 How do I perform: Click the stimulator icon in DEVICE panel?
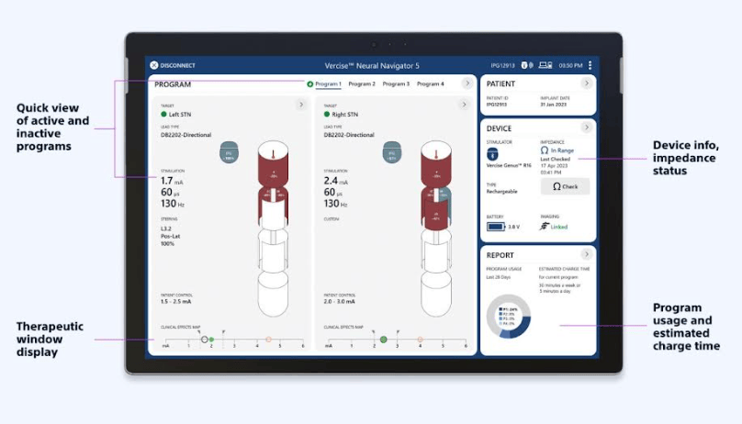pyautogui.click(x=492, y=154)
